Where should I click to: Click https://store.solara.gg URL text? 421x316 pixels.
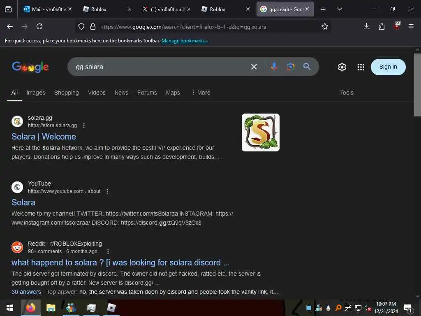tap(52, 125)
